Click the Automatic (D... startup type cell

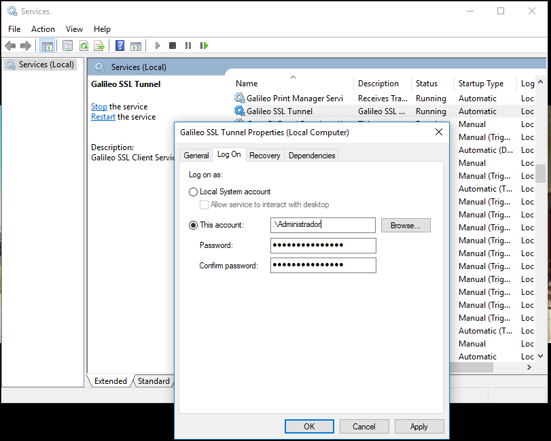point(486,150)
